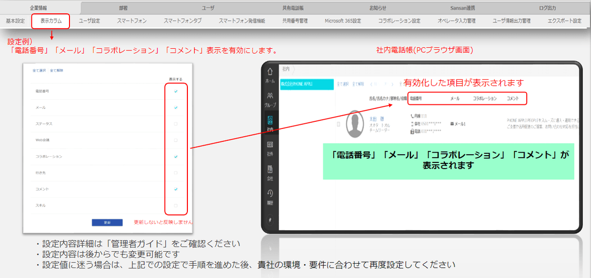Click 全て選択 in the phonebook list toolbar
591x278 pixels.
tap(343, 84)
